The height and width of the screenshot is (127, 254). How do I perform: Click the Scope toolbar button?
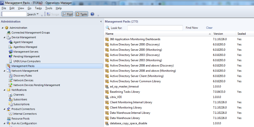tap(53, 14)
